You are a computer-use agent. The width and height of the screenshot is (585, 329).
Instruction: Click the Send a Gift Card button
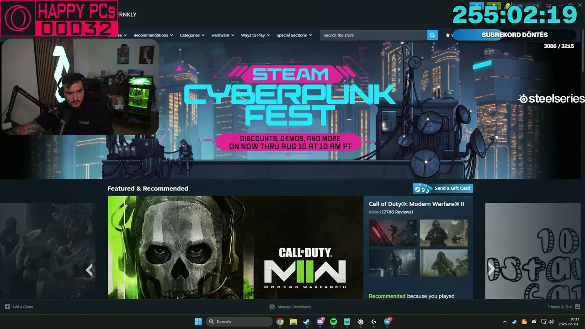(x=443, y=188)
